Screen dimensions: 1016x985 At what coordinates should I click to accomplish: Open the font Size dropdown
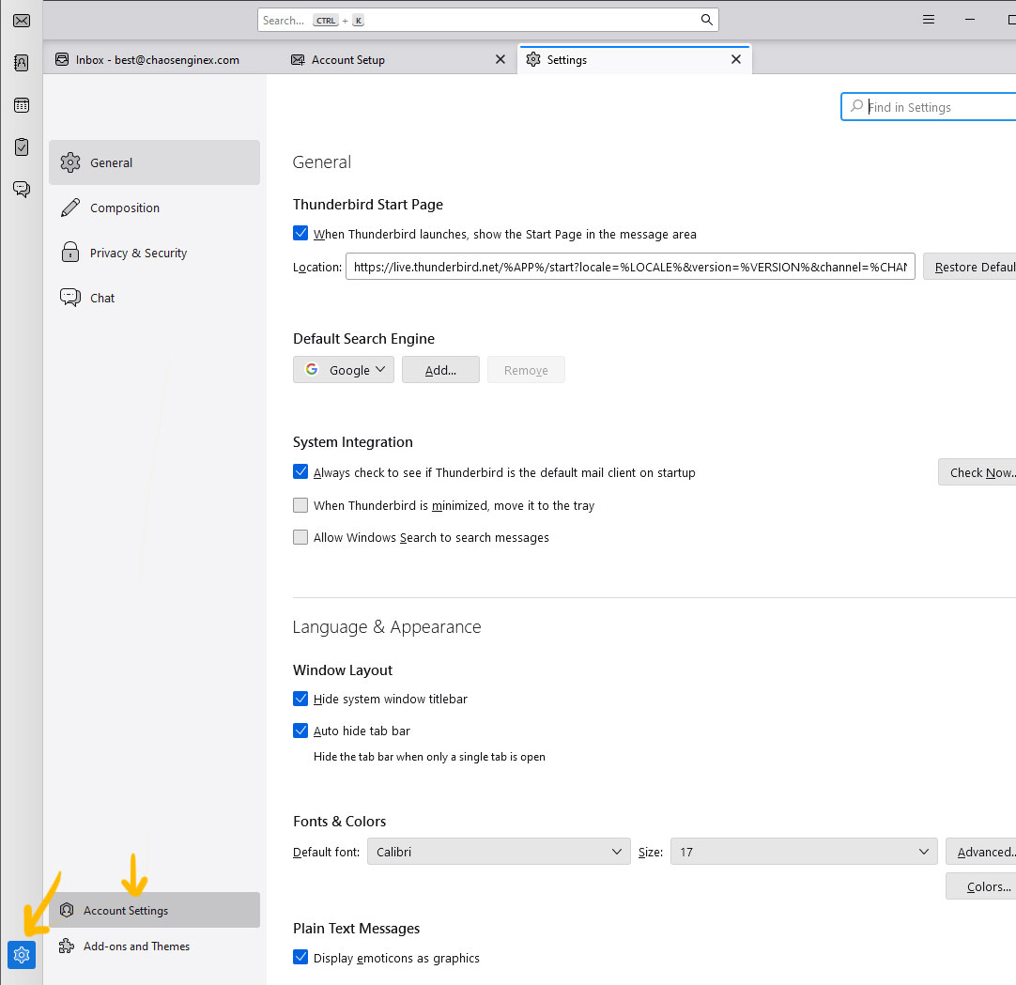click(x=803, y=852)
